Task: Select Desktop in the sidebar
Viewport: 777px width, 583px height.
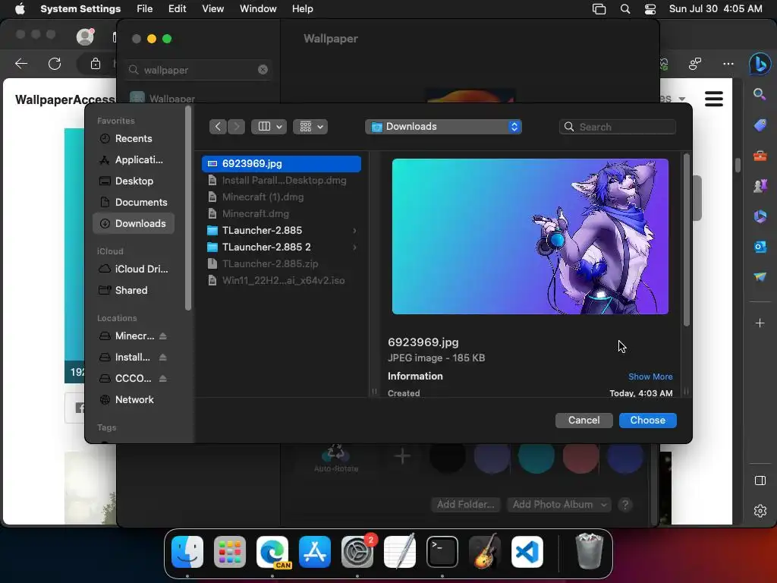Action: tap(134, 181)
